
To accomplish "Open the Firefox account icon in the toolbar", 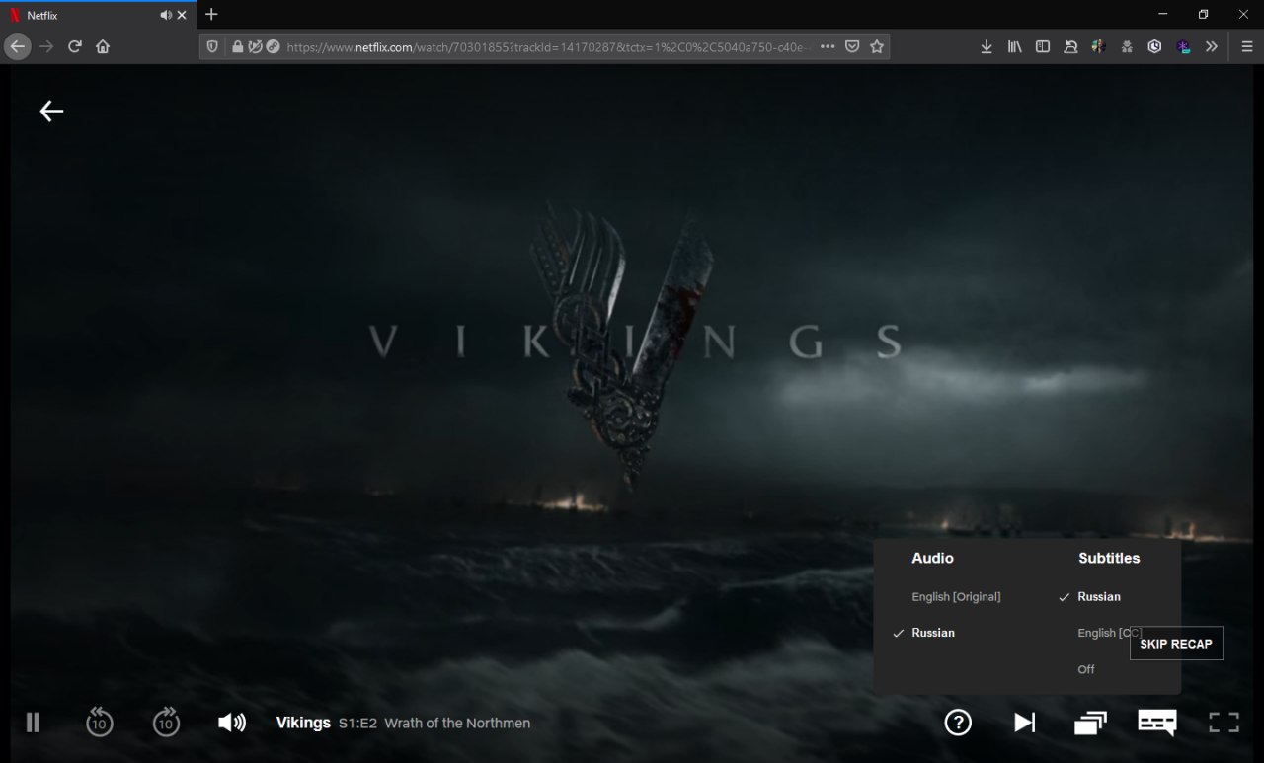I will coord(1070,46).
